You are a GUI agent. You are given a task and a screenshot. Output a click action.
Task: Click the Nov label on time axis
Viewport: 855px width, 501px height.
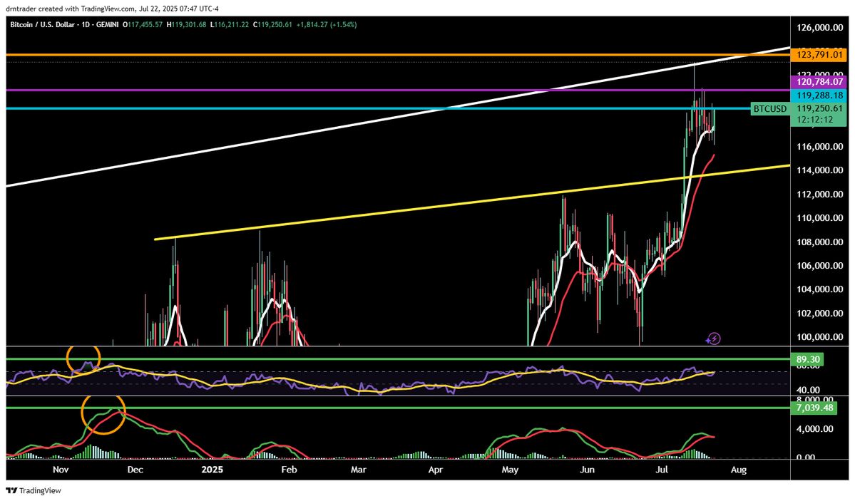[x=61, y=470]
